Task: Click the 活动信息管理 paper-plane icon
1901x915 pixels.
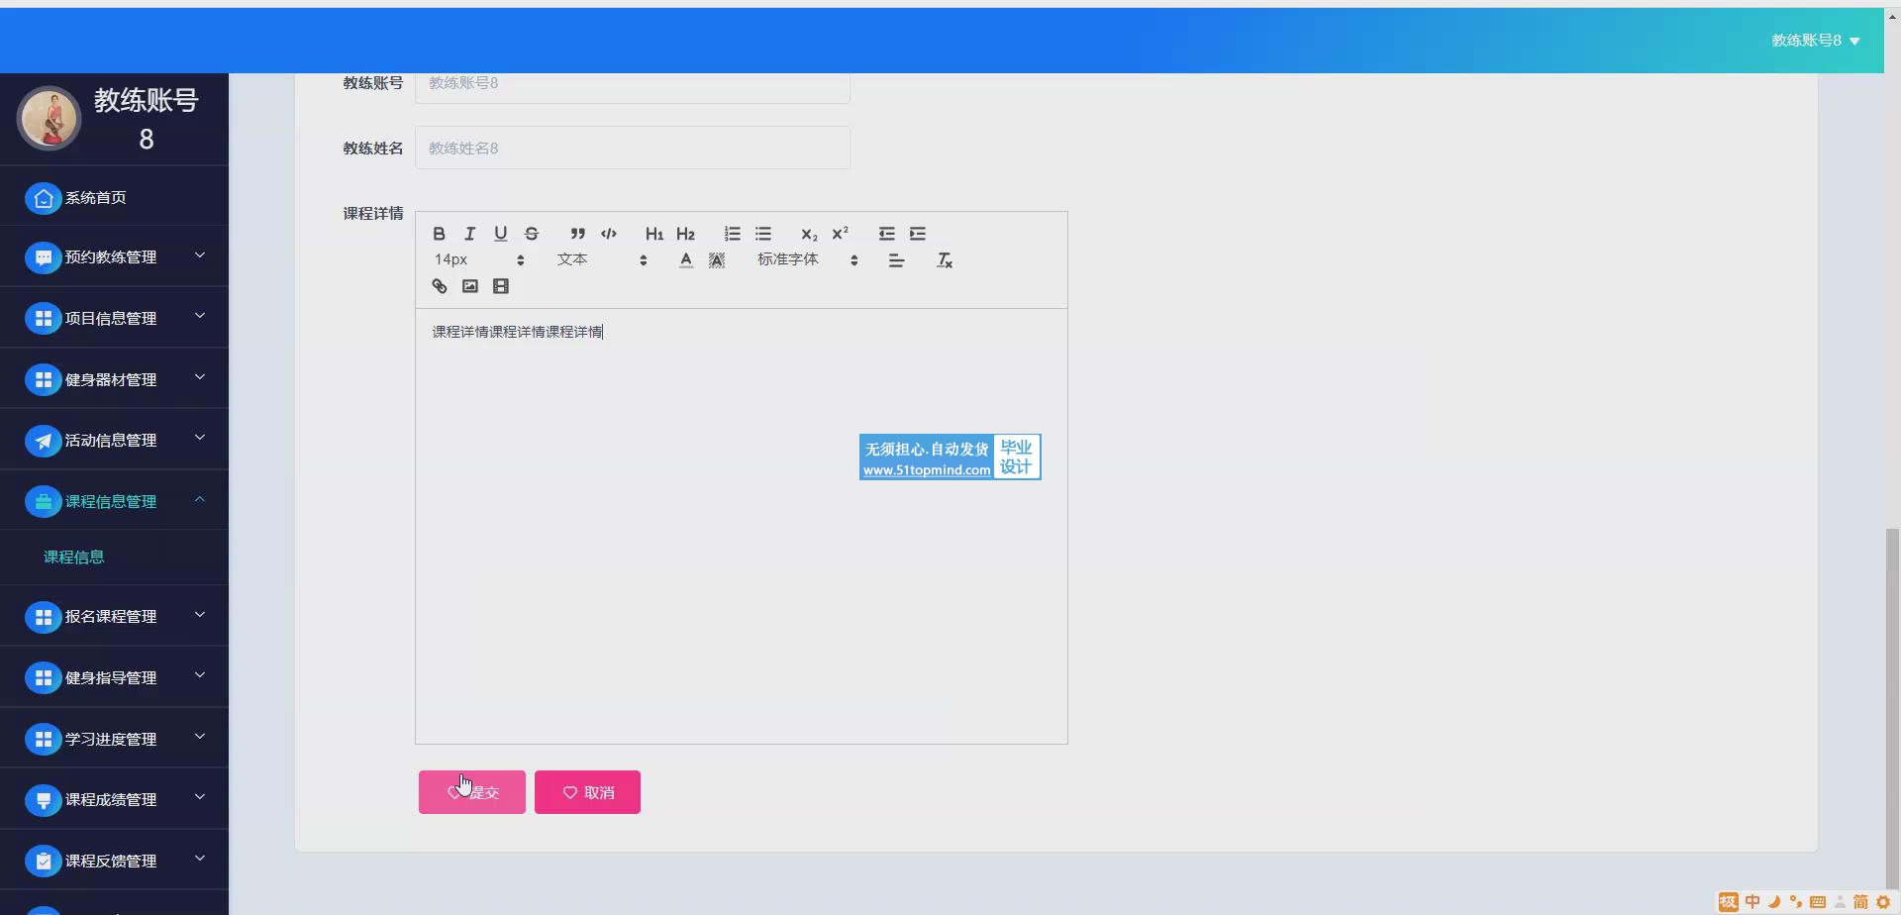Action: coord(43,442)
